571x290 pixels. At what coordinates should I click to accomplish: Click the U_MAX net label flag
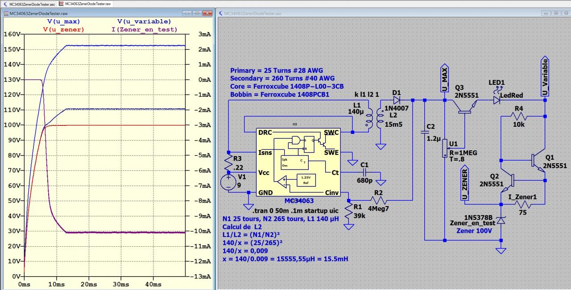(445, 79)
